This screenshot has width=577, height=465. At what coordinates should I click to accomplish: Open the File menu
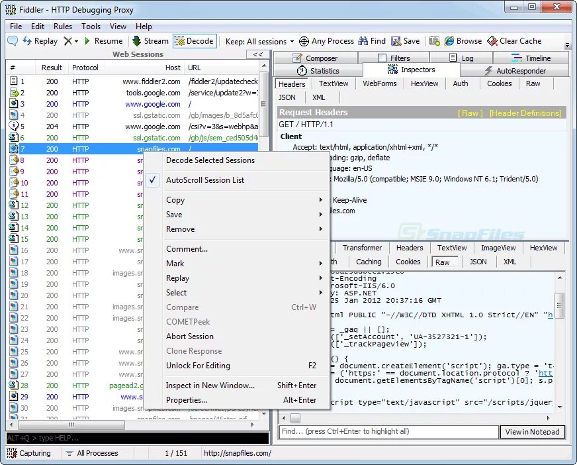16,26
